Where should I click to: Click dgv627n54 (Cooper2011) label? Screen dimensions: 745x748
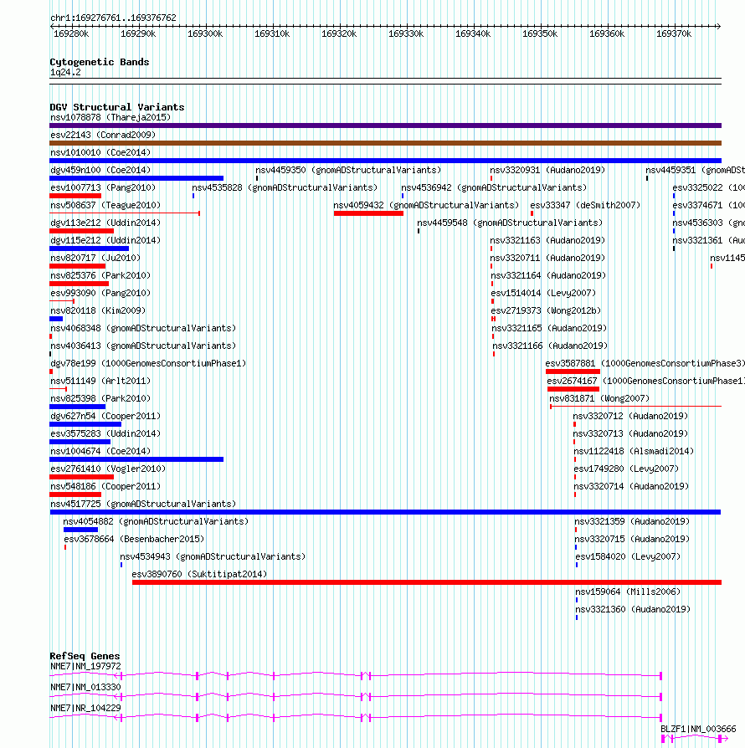pyautogui.click(x=105, y=417)
